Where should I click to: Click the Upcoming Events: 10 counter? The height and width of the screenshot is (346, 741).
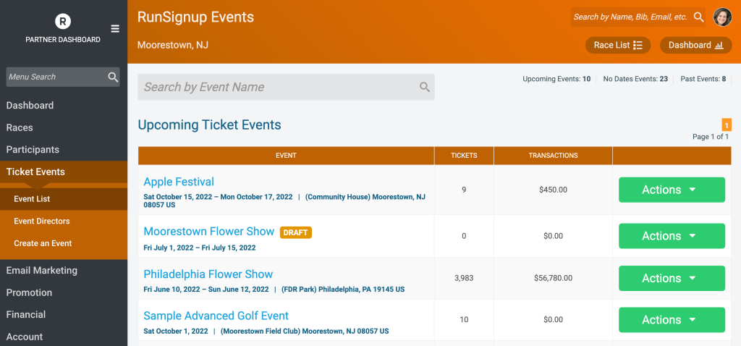coord(556,79)
